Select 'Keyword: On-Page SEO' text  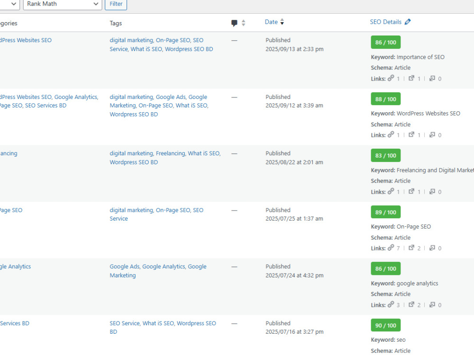[401, 227]
